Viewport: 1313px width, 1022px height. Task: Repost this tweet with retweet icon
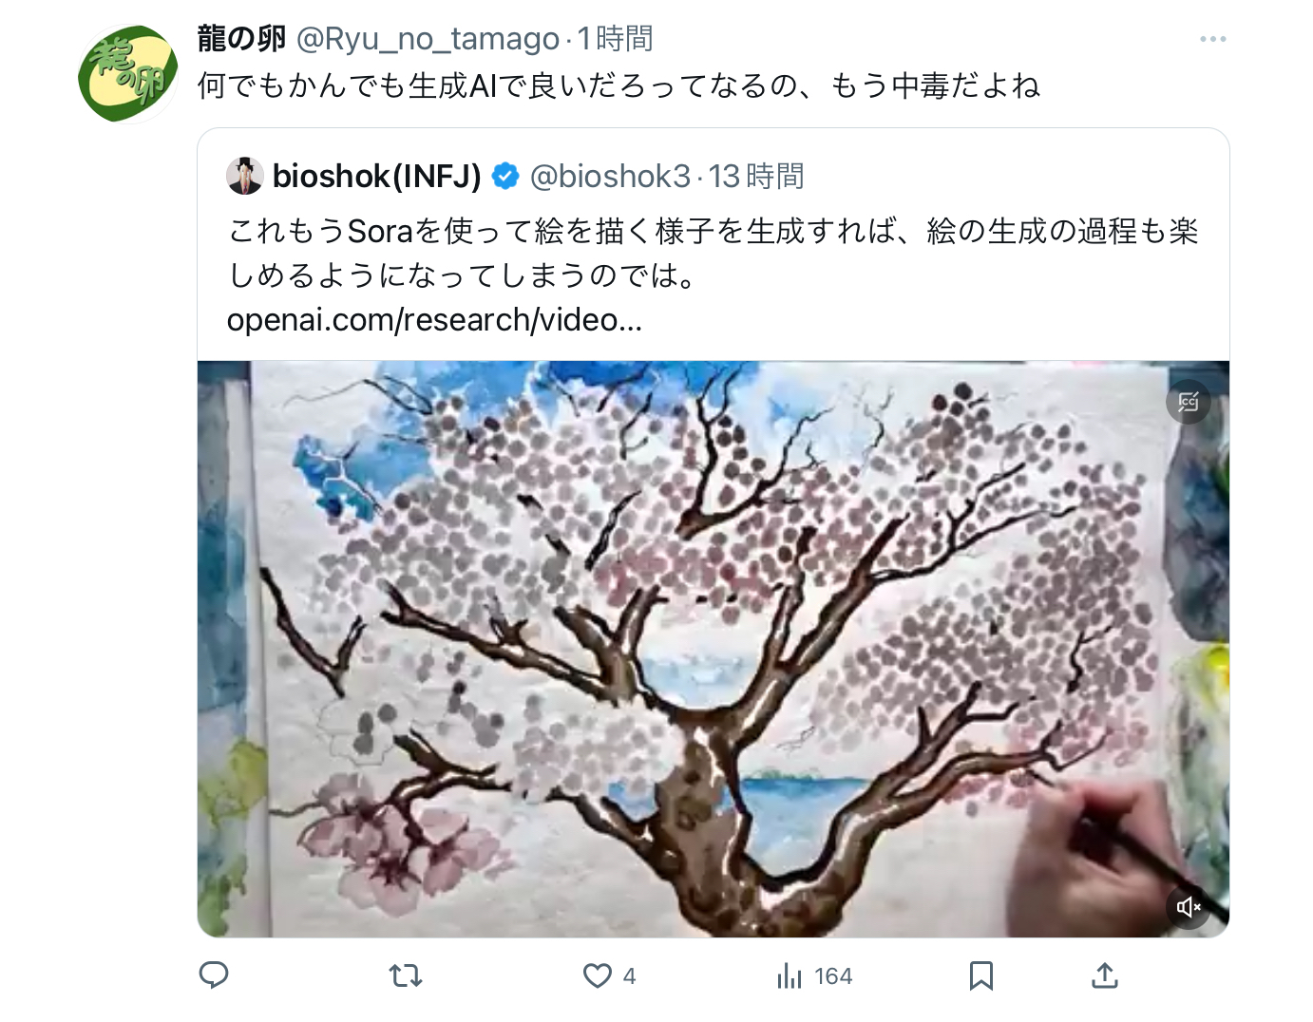tap(406, 975)
